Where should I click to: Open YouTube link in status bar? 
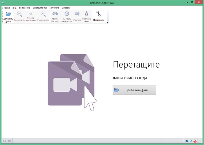195,141
